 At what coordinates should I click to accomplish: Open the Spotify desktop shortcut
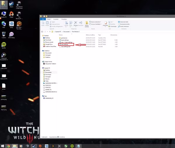click(4, 45)
